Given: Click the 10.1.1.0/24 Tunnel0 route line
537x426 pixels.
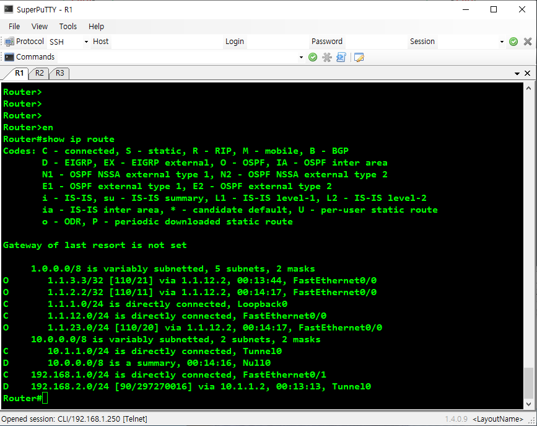Looking at the screenshot, I should coord(142,351).
